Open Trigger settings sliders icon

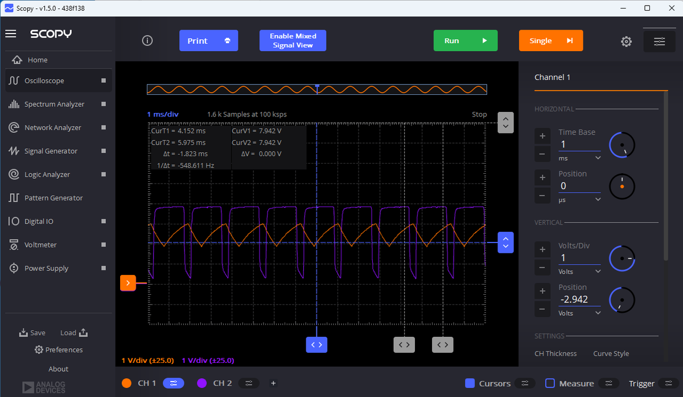(x=668, y=383)
